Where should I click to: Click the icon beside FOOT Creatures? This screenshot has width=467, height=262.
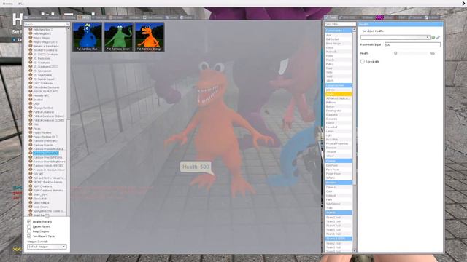(31, 83)
